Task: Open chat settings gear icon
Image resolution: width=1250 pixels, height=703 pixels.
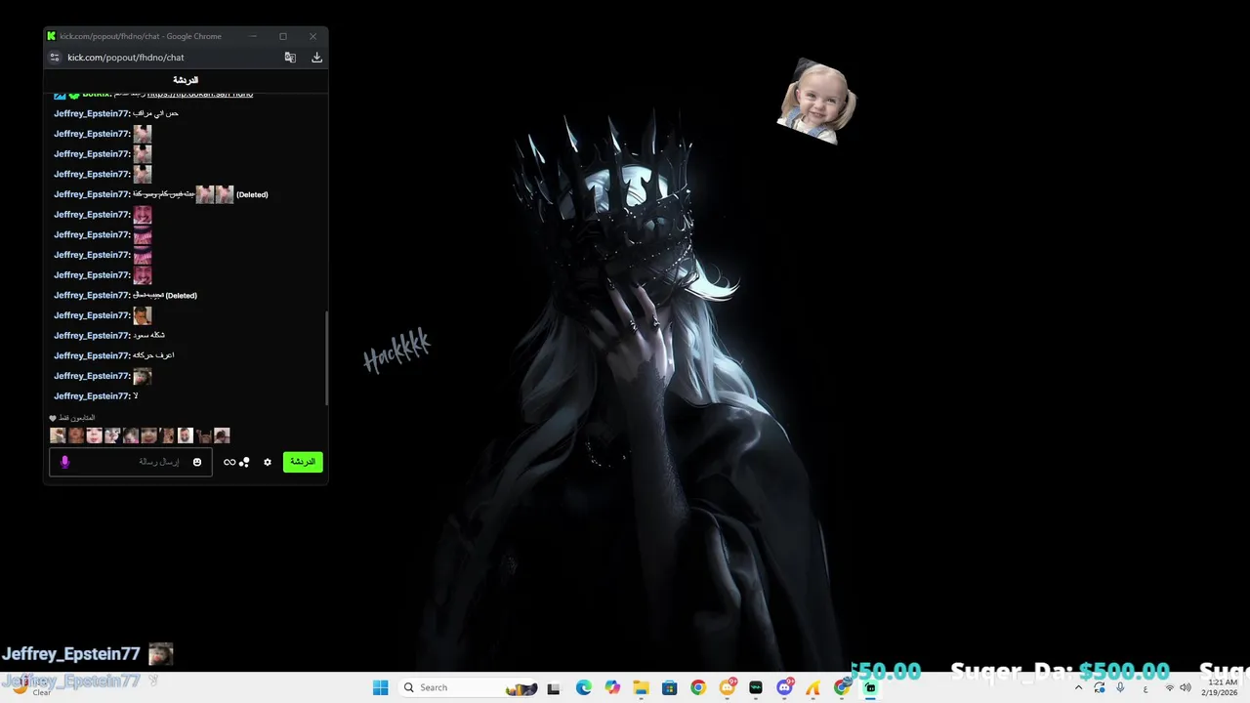Action: click(x=268, y=462)
